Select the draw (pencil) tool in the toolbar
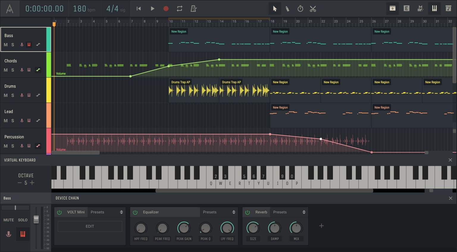The image size is (457, 252). tap(287, 9)
